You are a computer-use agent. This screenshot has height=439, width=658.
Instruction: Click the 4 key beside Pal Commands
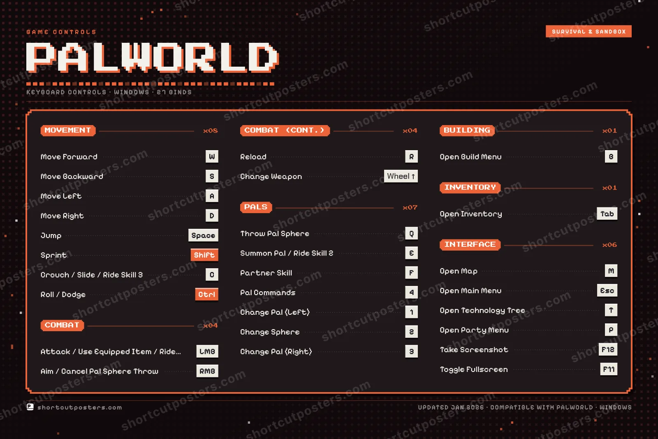click(x=411, y=293)
